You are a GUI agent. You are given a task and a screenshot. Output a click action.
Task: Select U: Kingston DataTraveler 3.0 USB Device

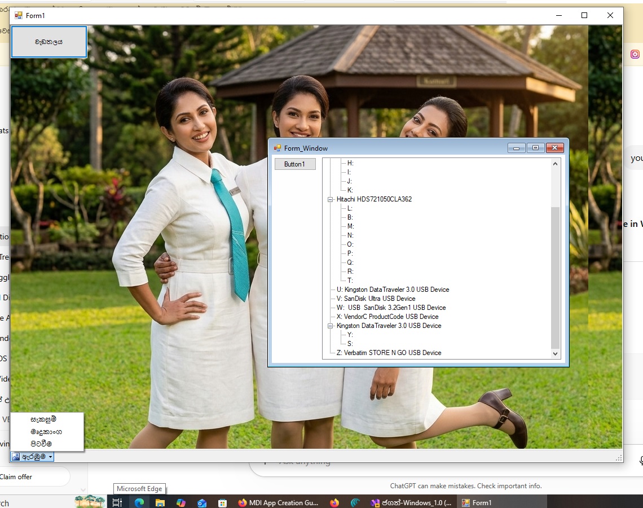click(393, 290)
